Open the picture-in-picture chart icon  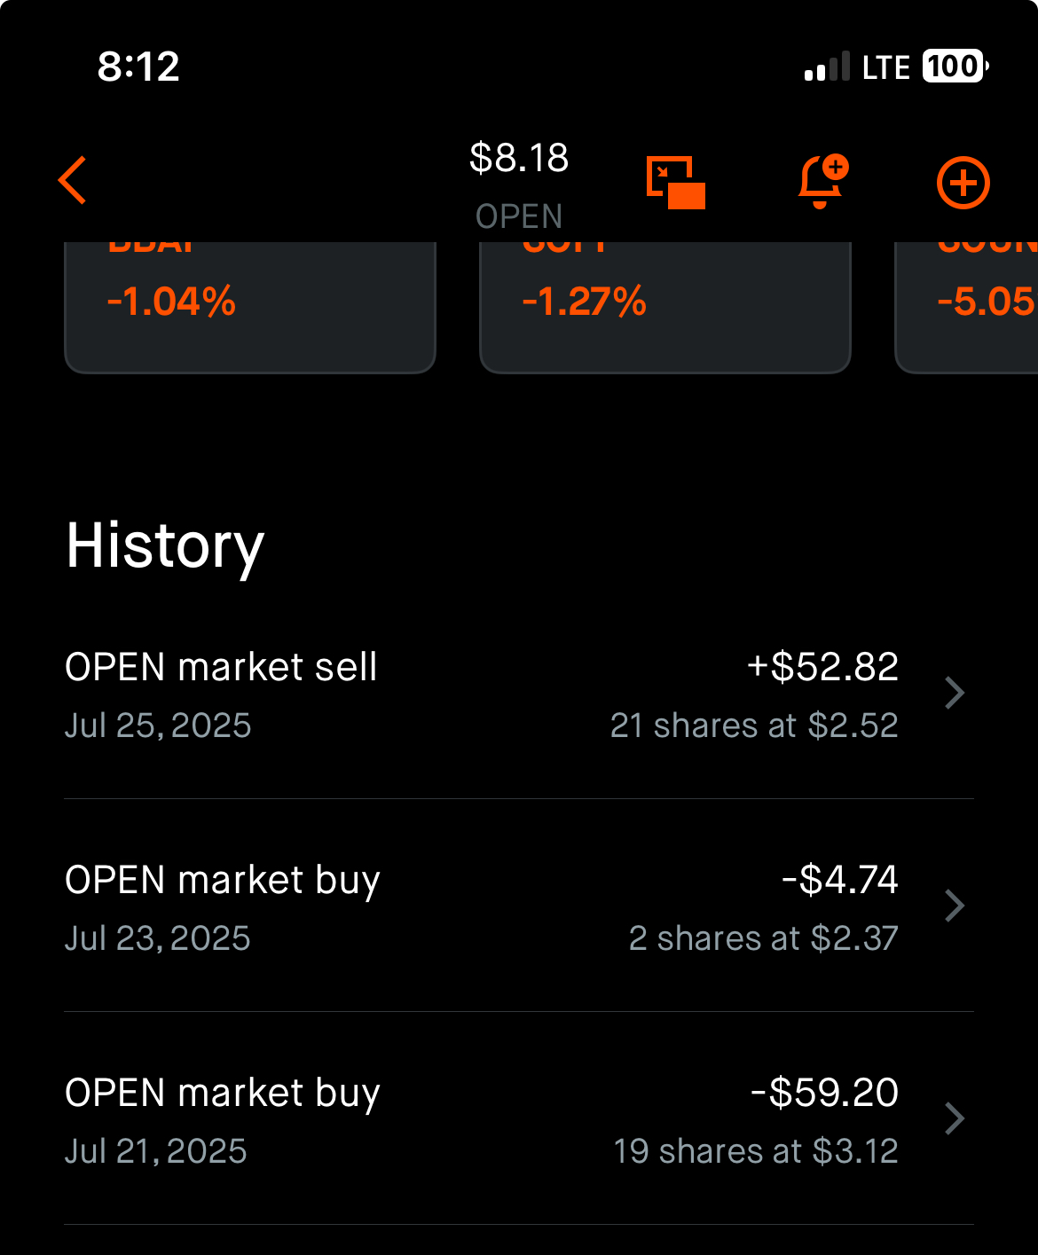(676, 182)
